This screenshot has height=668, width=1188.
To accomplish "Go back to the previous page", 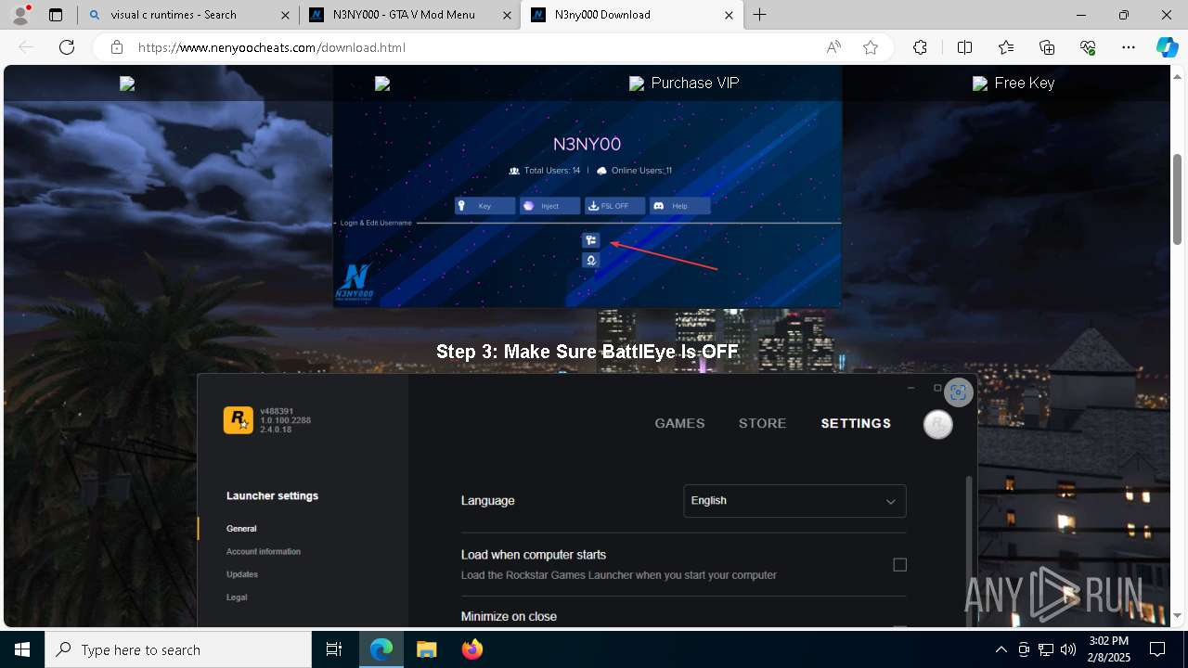I will [26, 47].
